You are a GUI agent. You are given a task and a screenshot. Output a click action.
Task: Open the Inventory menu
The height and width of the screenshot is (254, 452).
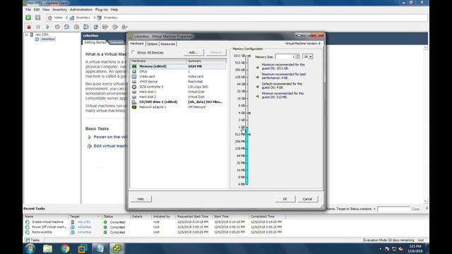pos(59,10)
